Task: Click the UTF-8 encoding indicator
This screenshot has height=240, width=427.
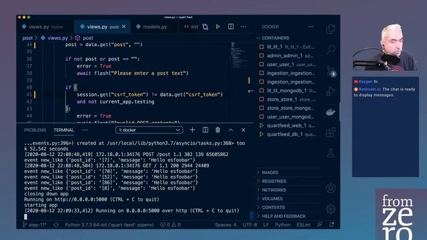Action: [250, 225]
